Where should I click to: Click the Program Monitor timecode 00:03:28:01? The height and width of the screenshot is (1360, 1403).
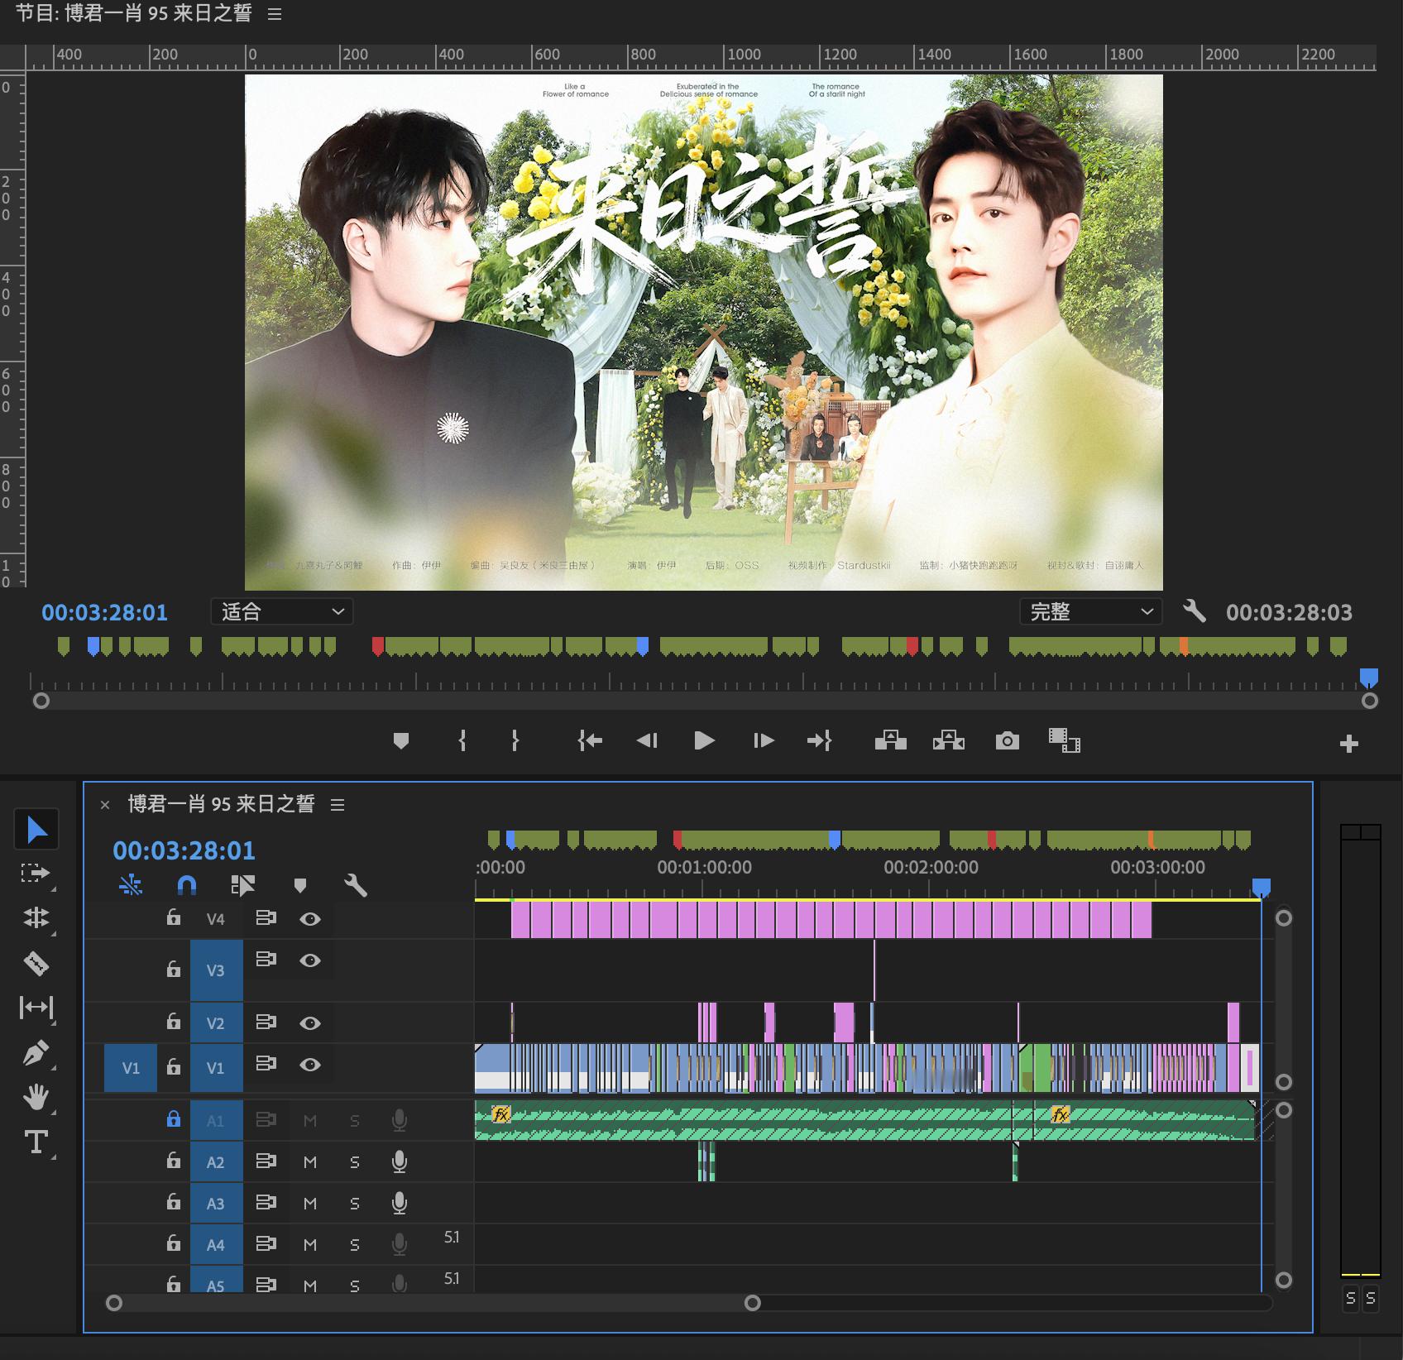105,612
